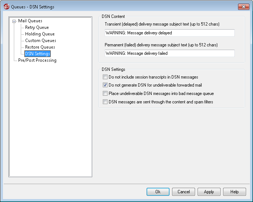Click the failed delivery subject text field
Screen dimensions: 253x202
coord(169,53)
